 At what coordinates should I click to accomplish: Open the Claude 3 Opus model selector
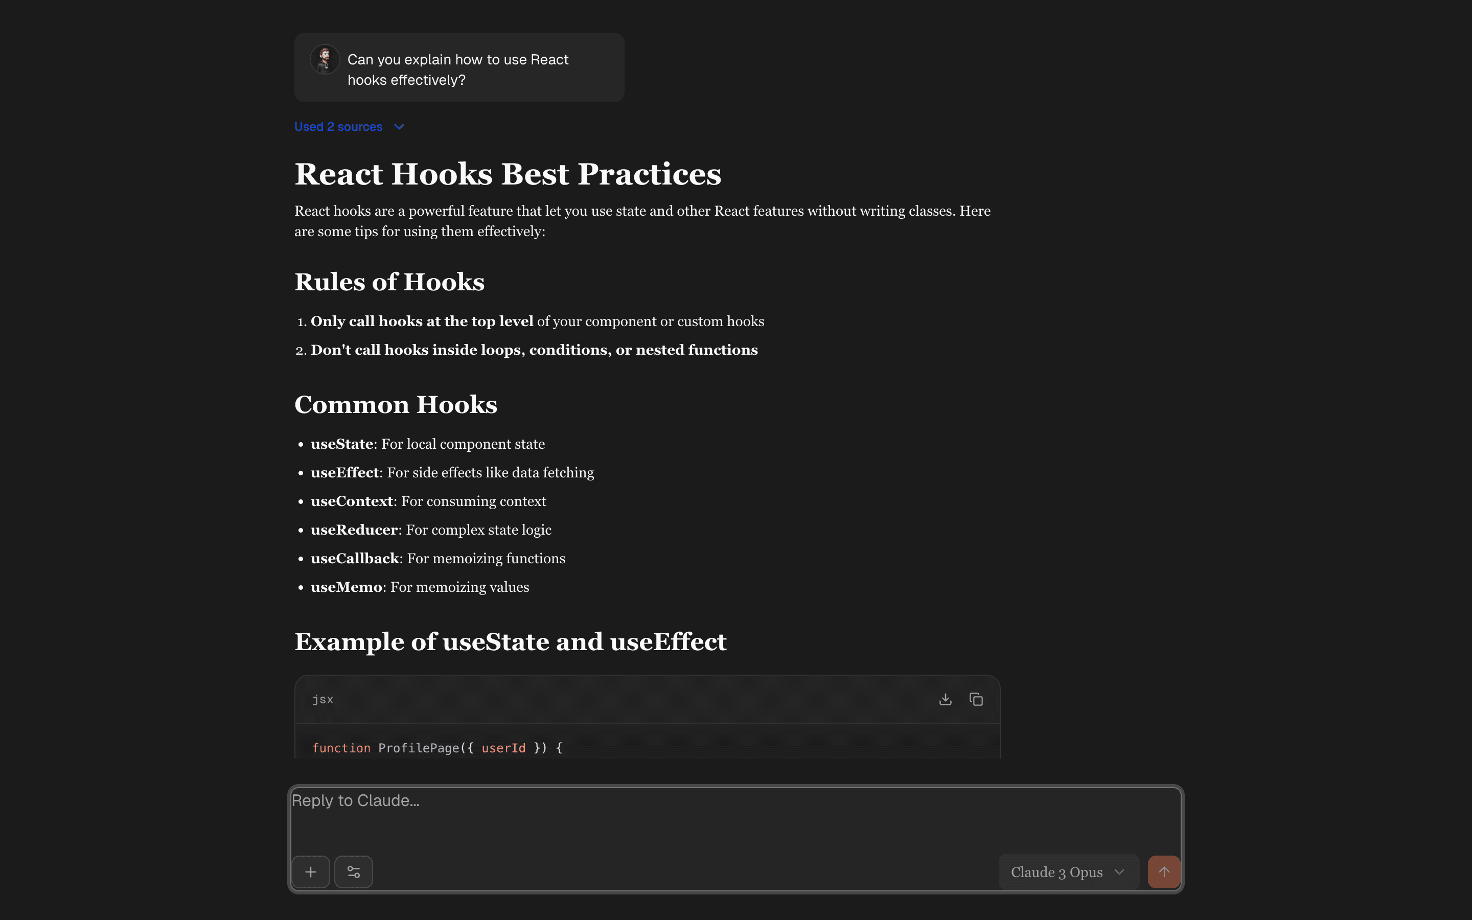point(1056,872)
